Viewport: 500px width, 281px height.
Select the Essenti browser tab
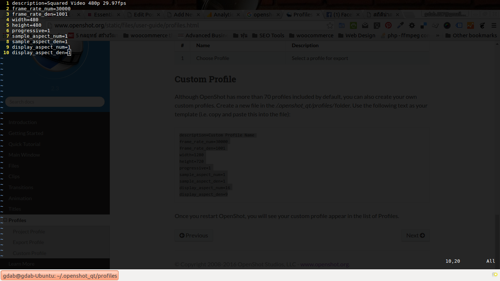[104, 15]
